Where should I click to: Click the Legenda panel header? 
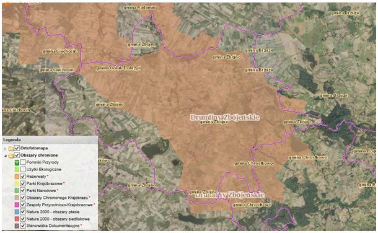[x=50, y=140]
